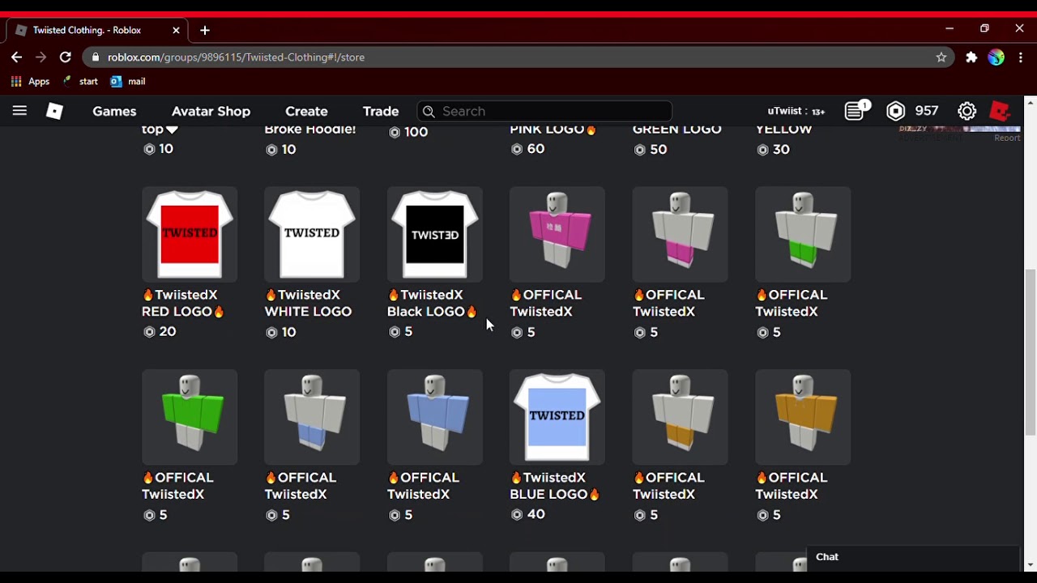1037x583 pixels.
Task: Click the 957 Robux amount
Action: [x=927, y=111]
